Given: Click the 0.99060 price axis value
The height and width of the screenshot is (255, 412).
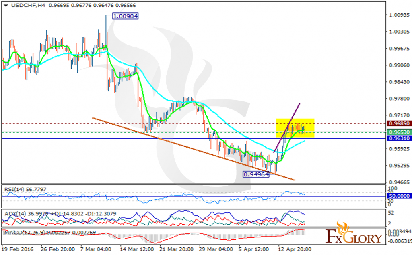Looking at the screenshot, I should pyautogui.click(x=400, y=65).
